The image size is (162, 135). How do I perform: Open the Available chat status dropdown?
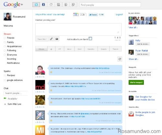pos(13,99)
